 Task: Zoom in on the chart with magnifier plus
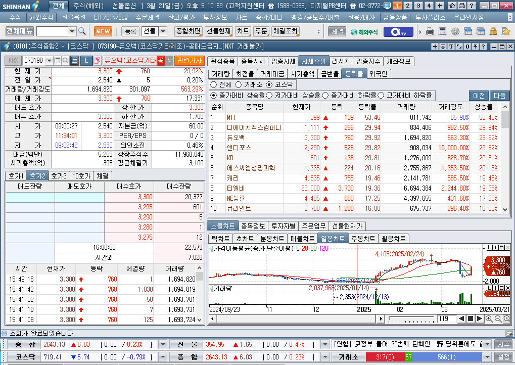coord(489,318)
